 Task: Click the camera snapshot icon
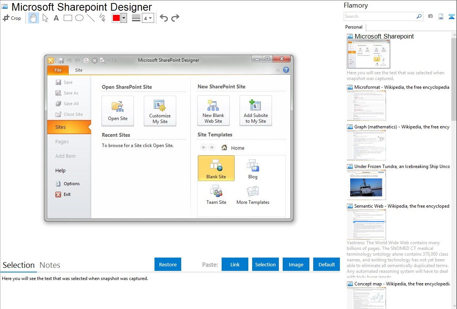click(x=430, y=16)
